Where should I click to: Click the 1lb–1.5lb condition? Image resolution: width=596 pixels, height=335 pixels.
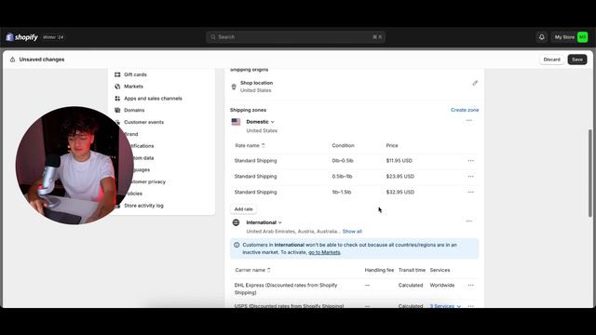coord(342,193)
